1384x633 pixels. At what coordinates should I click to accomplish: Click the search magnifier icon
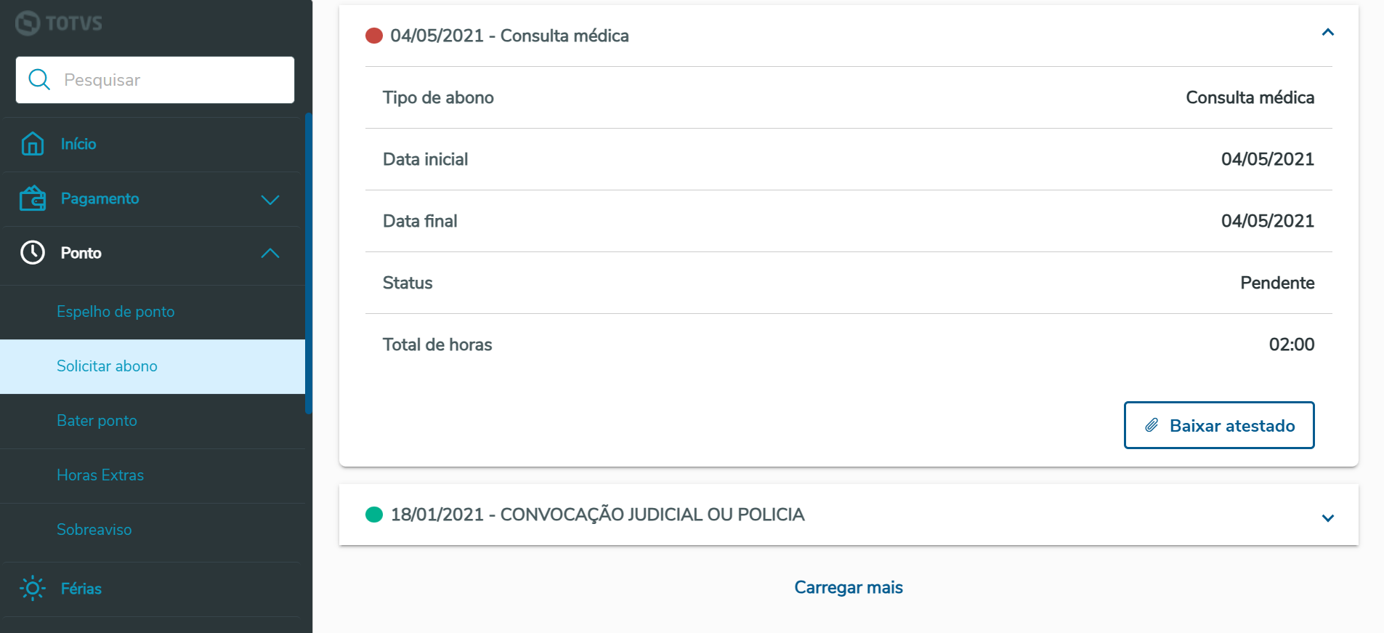(39, 80)
